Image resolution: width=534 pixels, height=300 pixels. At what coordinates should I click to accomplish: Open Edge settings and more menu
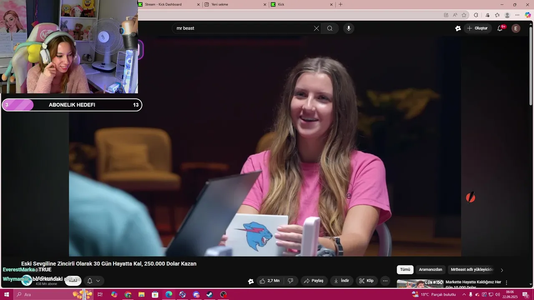pyautogui.click(x=517, y=15)
